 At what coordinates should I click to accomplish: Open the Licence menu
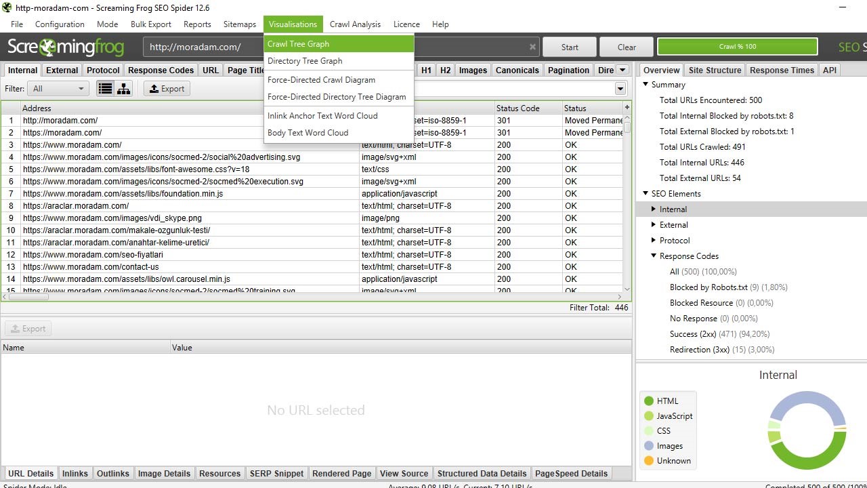pos(406,24)
